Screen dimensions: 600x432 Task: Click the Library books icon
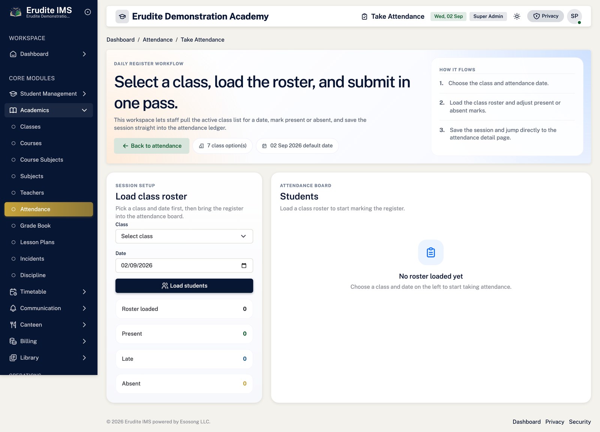point(13,358)
